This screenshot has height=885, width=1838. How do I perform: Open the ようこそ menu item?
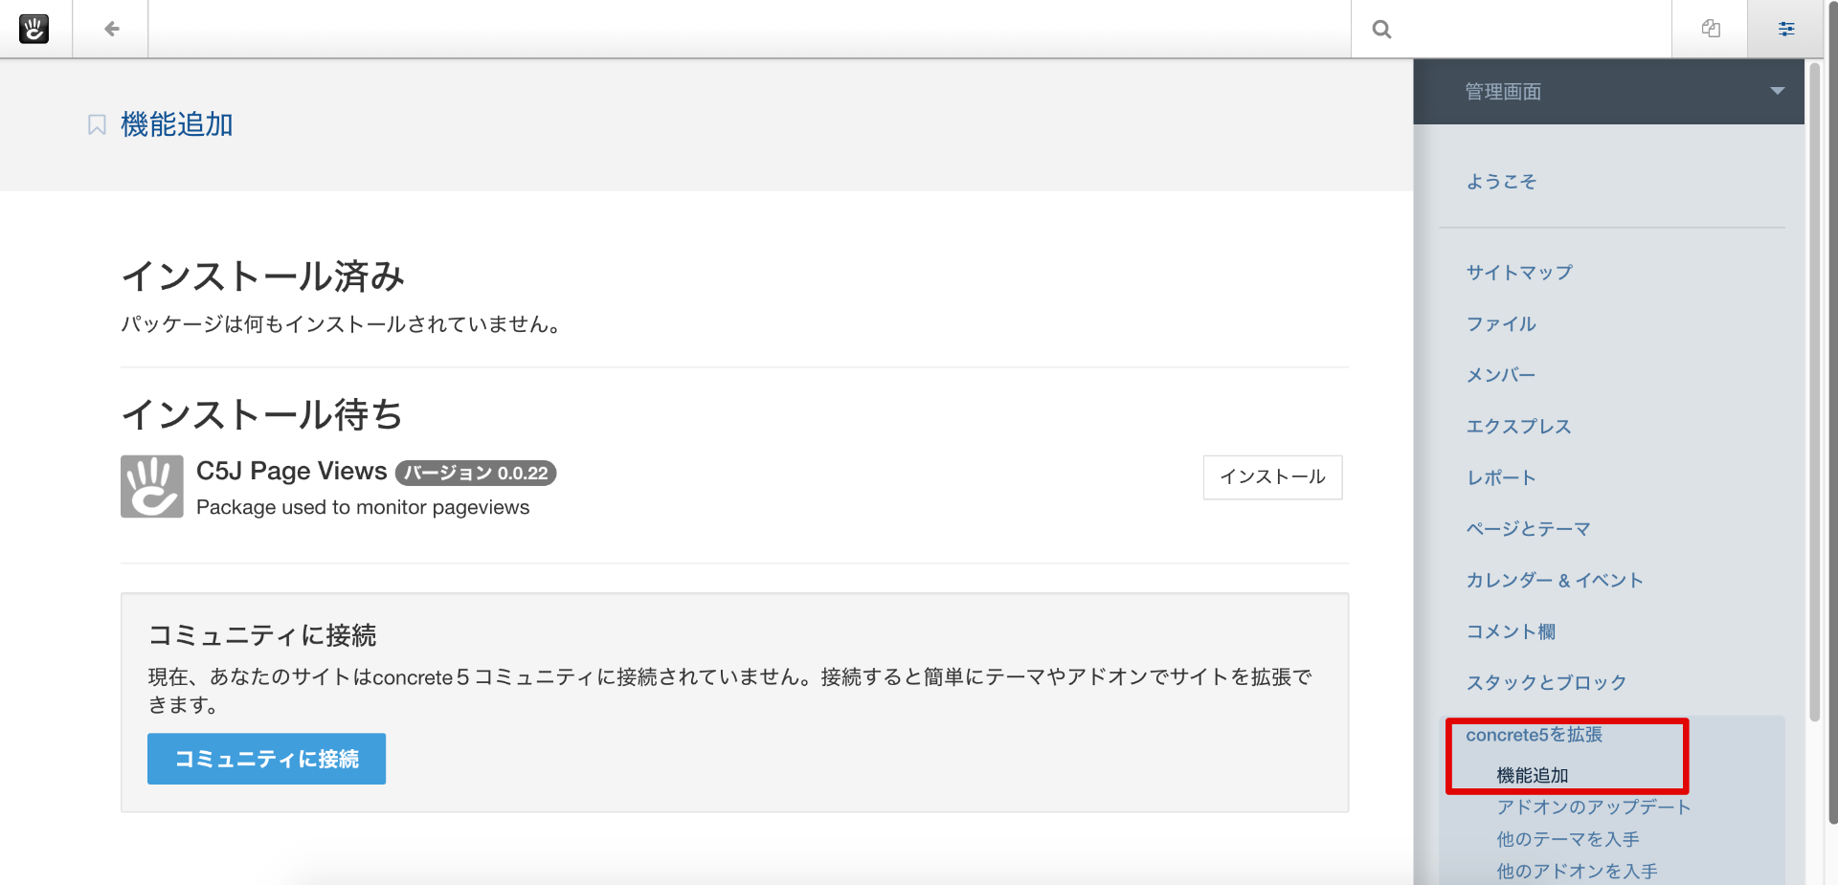tap(1501, 182)
